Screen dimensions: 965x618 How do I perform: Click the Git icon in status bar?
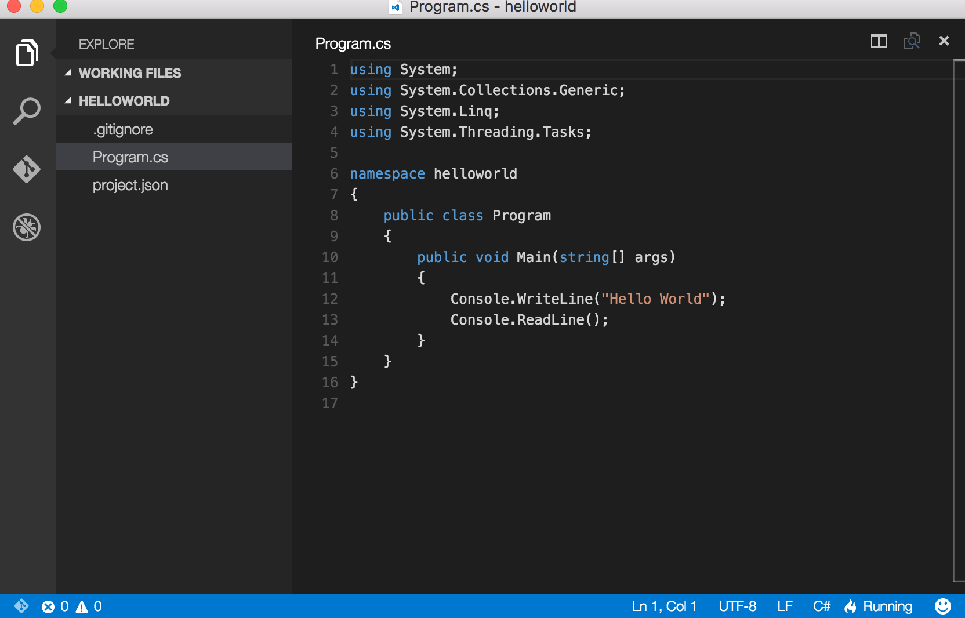point(21,606)
